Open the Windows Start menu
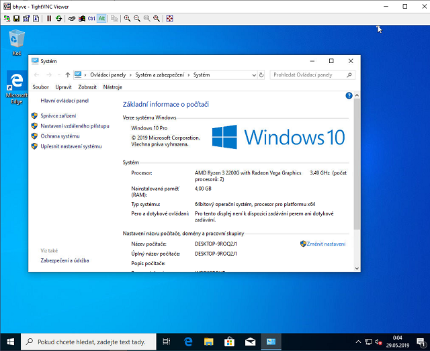Image resolution: width=430 pixels, height=351 pixels. (x=11, y=342)
